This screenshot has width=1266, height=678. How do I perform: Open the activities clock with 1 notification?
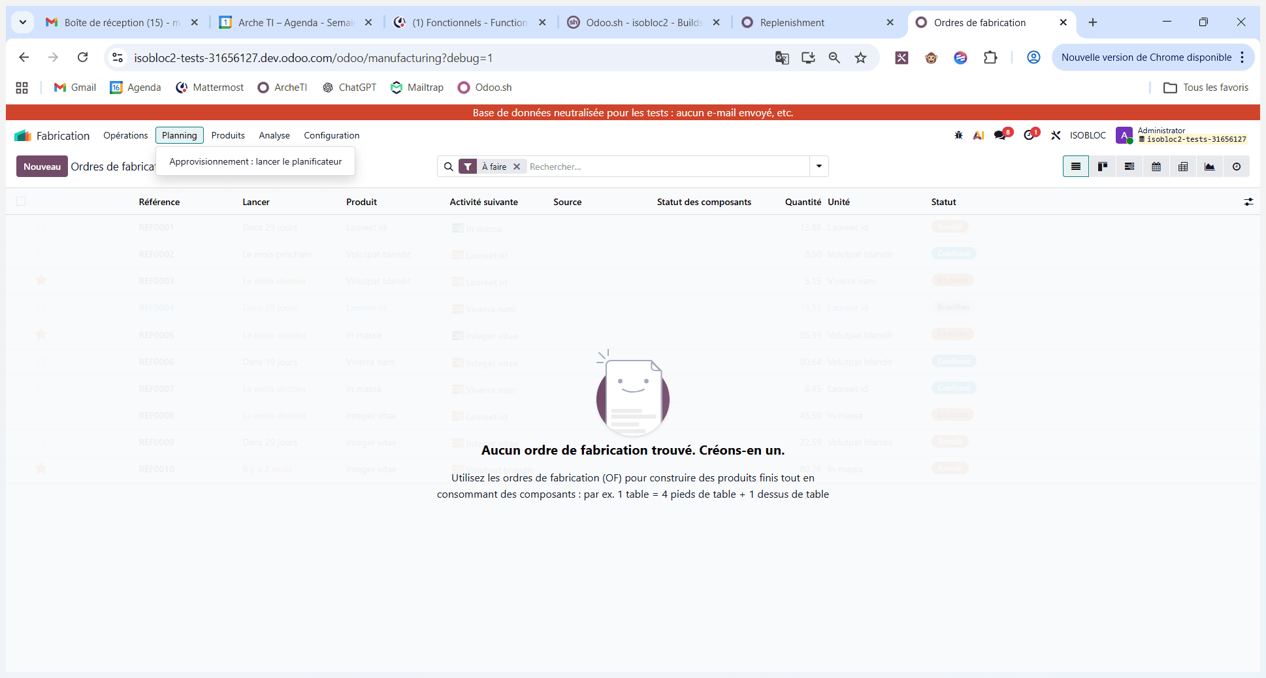coord(1031,135)
